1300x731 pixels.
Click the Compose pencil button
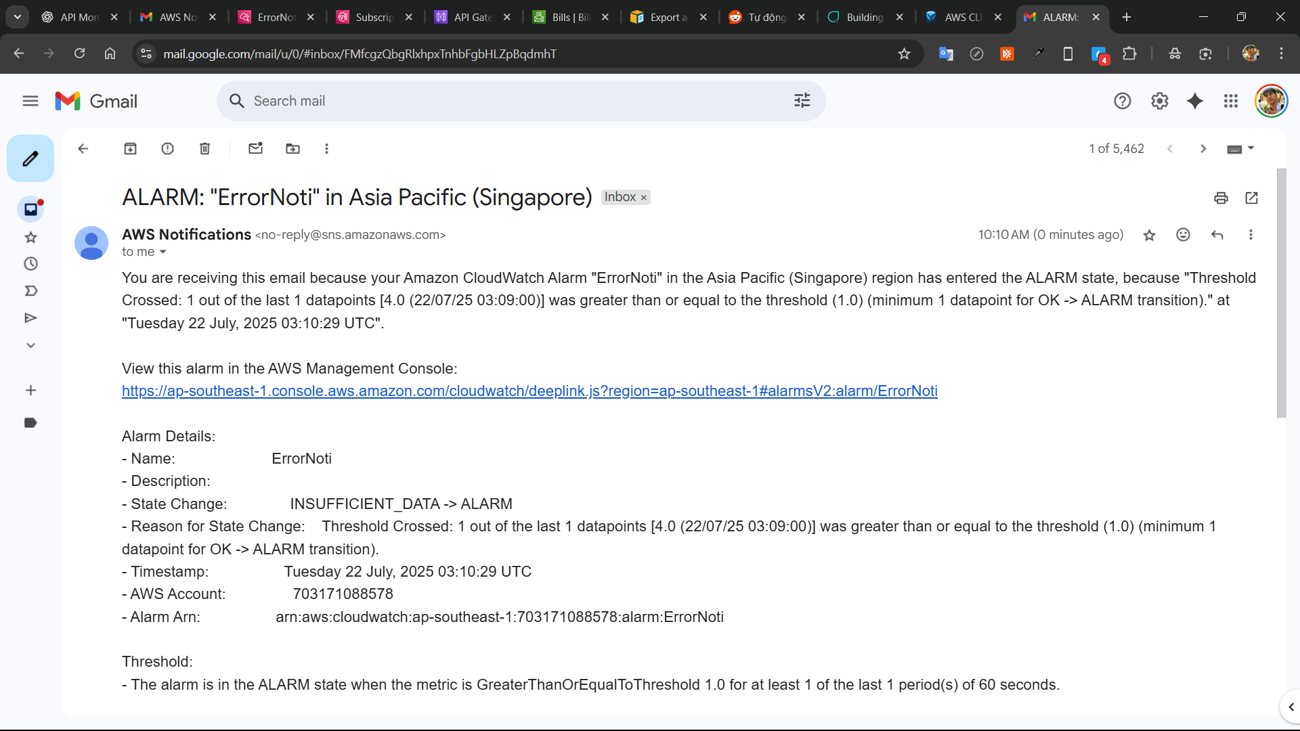[x=30, y=158]
